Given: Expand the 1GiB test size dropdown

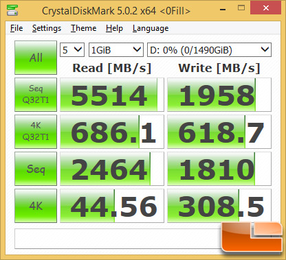Looking at the screenshot, I should click(116, 49).
